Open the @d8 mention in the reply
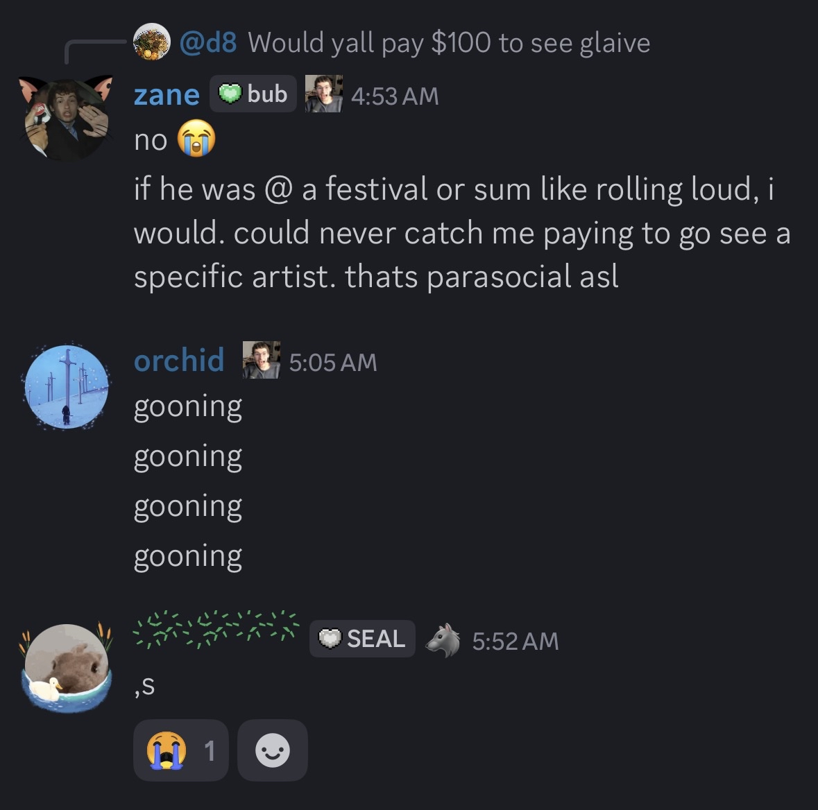The image size is (818, 810). click(x=208, y=43)
